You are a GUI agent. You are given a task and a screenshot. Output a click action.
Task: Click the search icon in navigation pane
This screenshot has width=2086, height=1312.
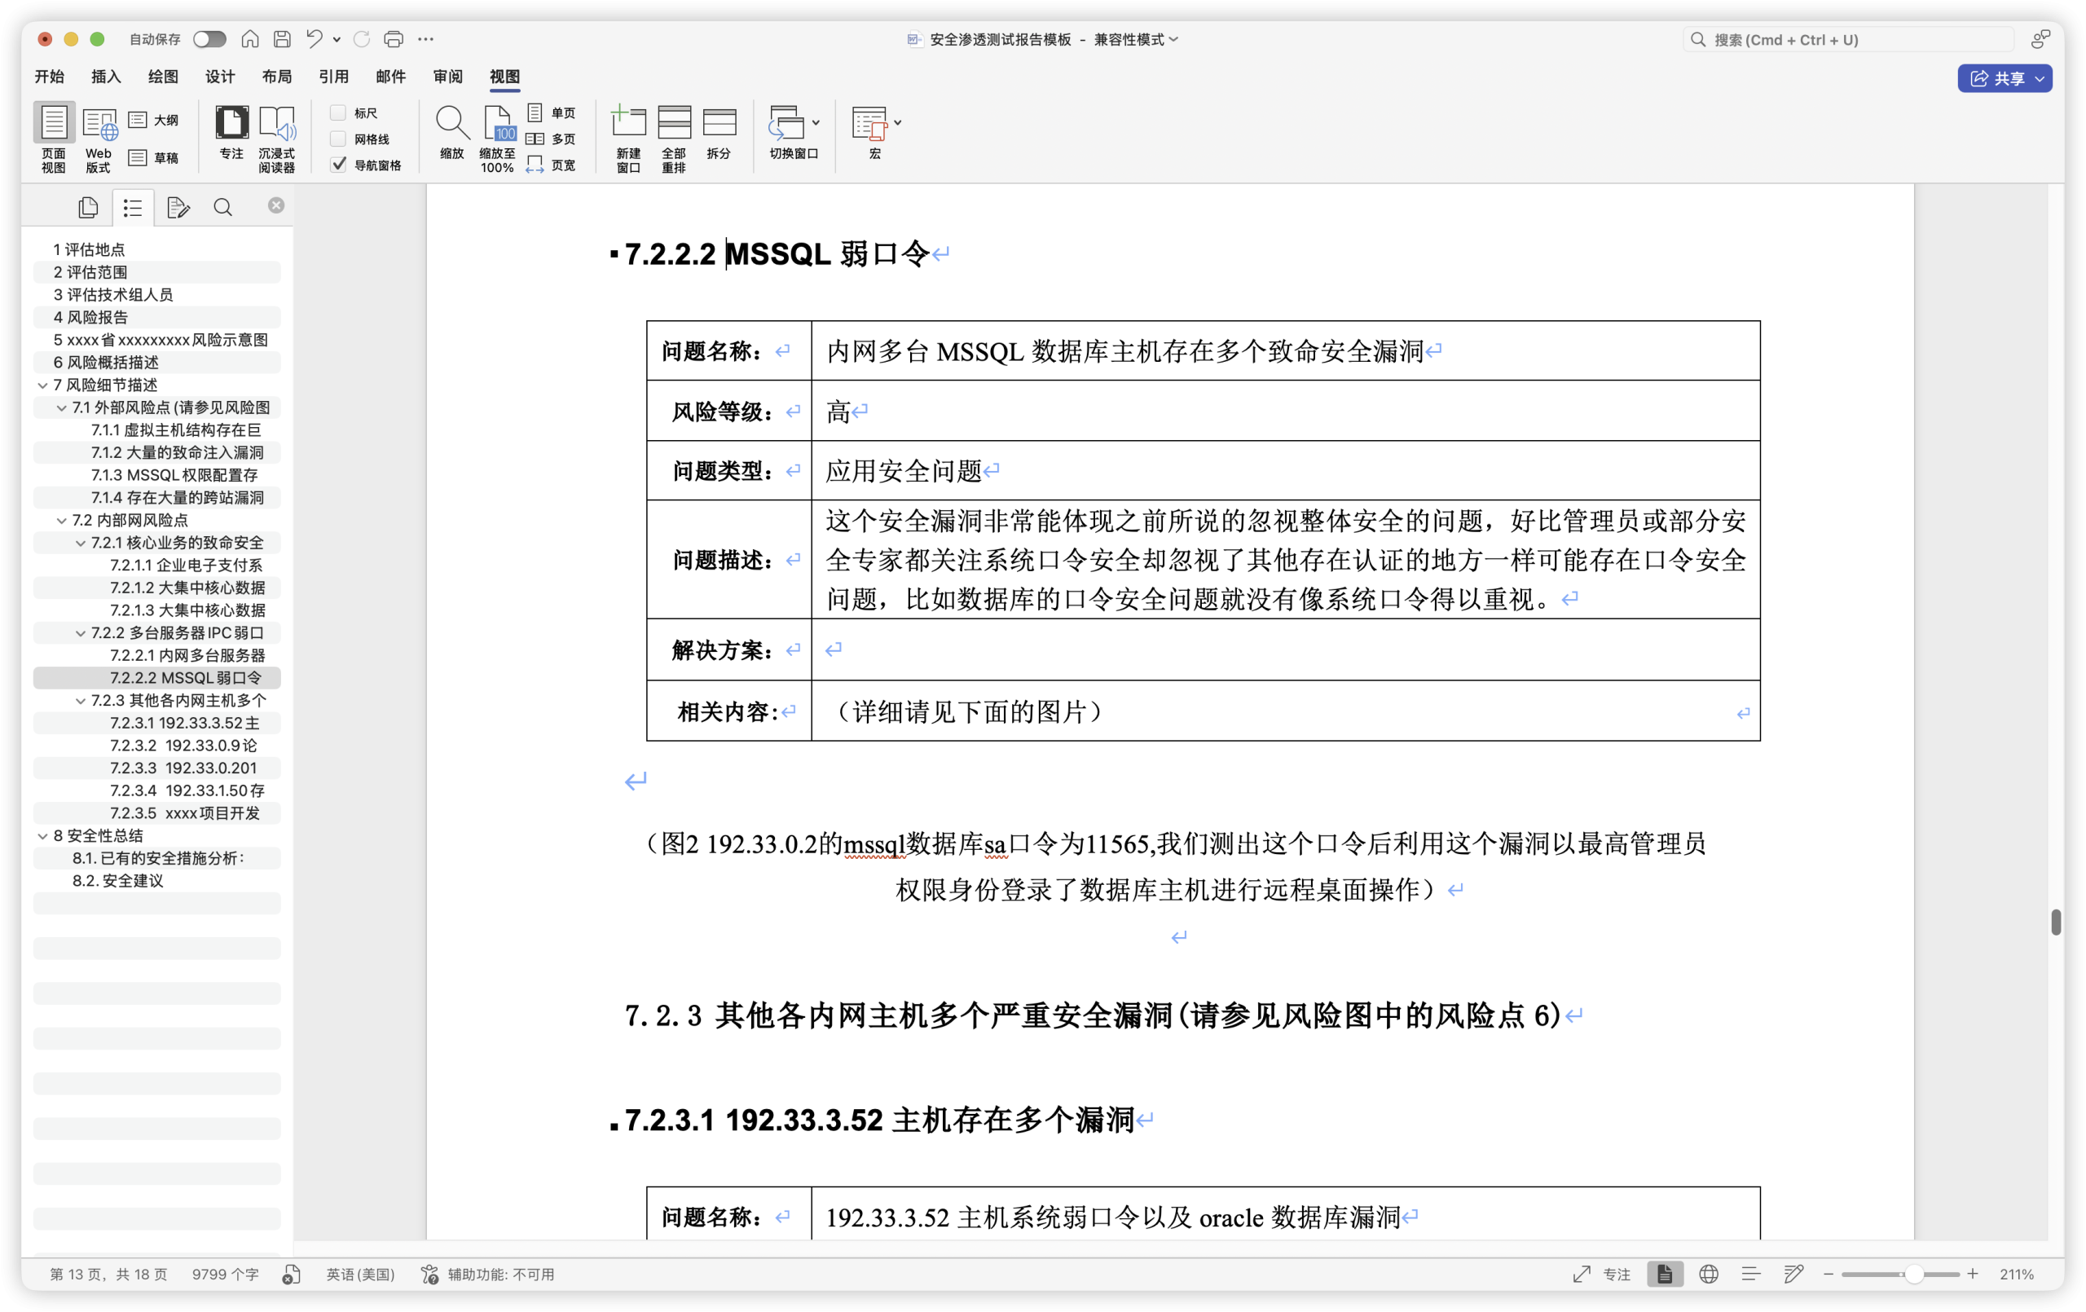click(222, 207)
